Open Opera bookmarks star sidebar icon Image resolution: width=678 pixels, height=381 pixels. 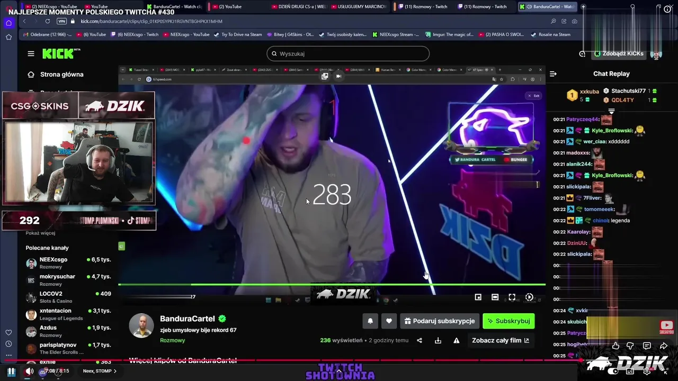8,37
